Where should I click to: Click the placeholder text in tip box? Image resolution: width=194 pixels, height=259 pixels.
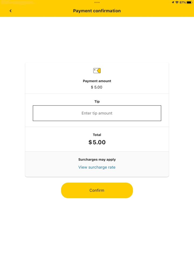[97, 113]
